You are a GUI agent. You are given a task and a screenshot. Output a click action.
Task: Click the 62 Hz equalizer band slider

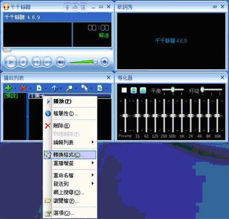(146, 116)
